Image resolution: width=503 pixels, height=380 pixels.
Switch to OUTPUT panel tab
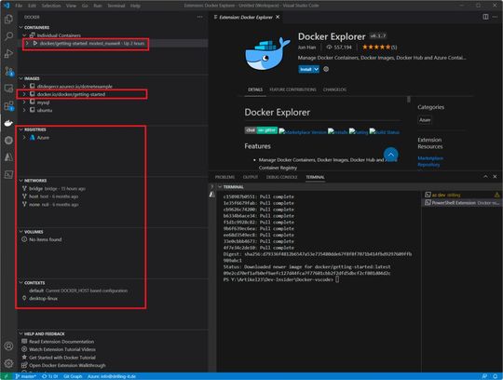[251, 177]
